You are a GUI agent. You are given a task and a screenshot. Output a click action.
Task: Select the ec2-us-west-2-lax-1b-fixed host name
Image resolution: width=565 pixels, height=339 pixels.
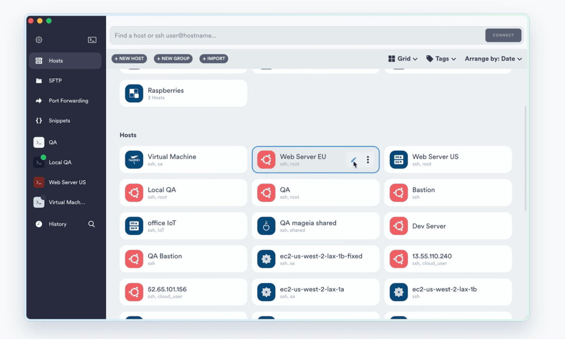pyautogui.click(x=321, y=256)
